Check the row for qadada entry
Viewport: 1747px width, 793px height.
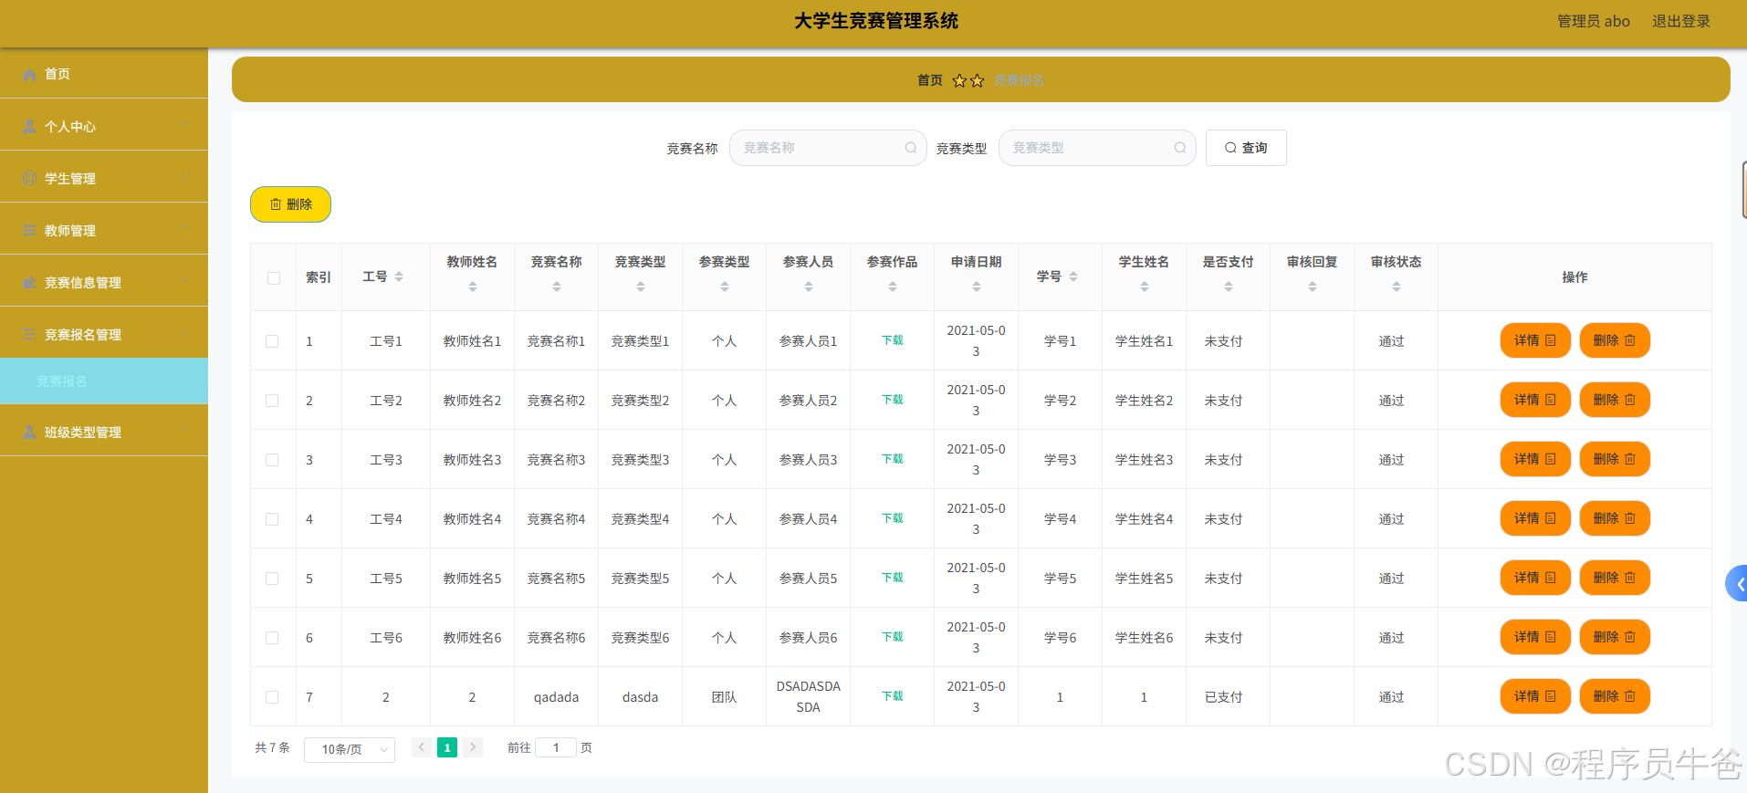point(272,697)
